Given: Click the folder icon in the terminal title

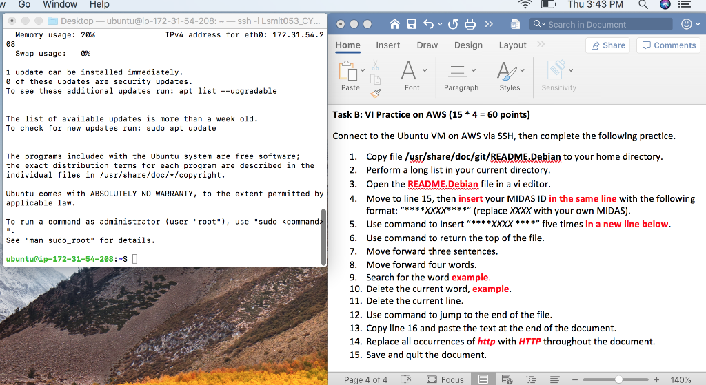Looking at the screenshot, I should (x=52, y=21).
